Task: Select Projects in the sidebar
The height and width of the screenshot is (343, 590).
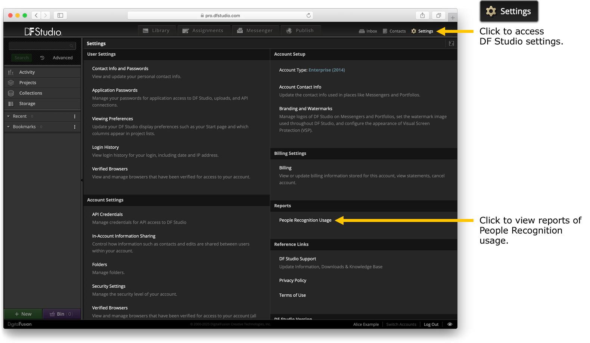Action: point(42,83)
